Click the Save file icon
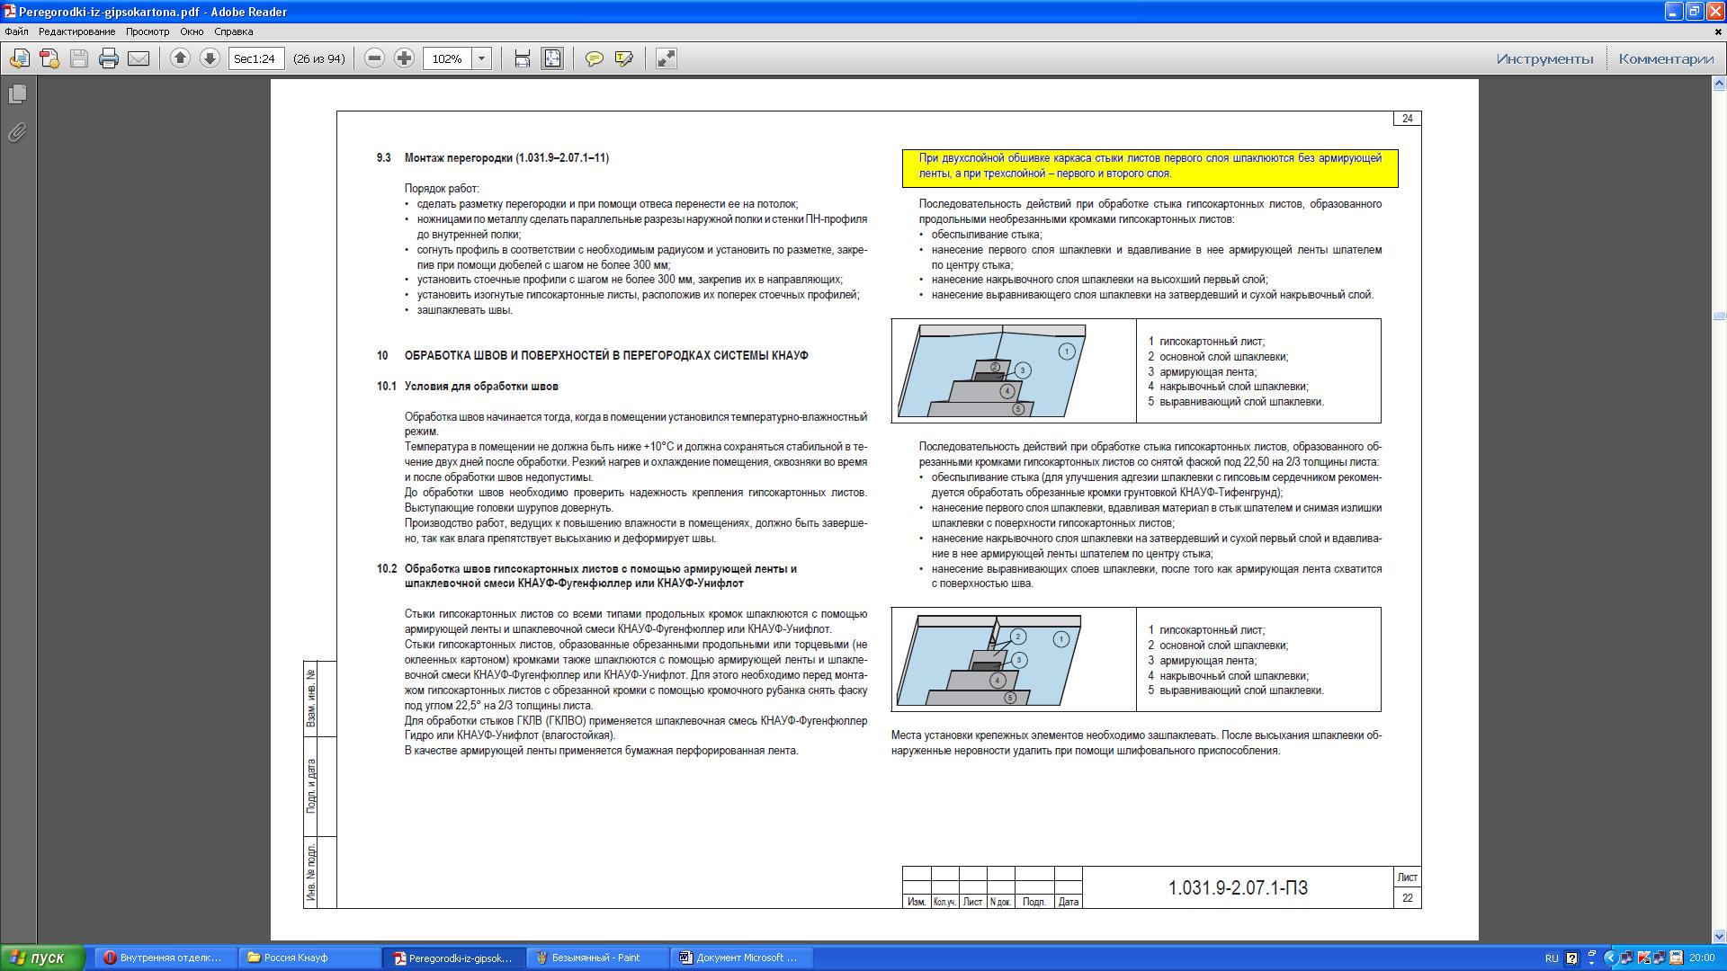The height and width of the screenshot is (971, 1727). click(79, 58)
